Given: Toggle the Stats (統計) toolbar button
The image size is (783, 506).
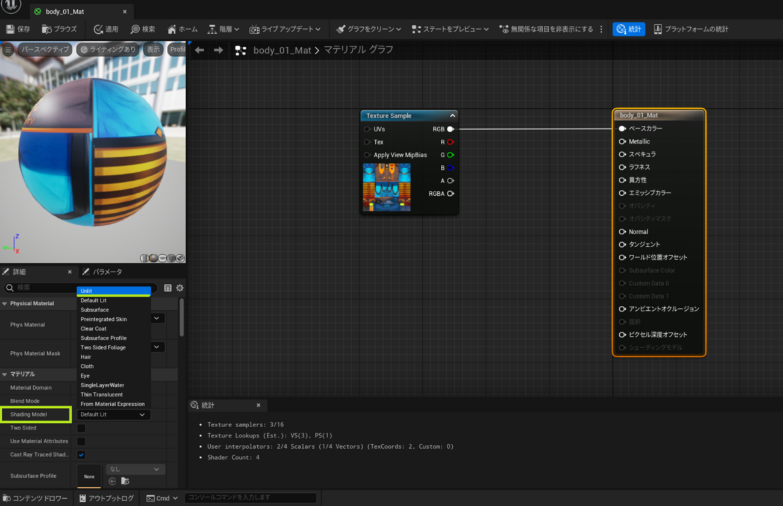Looking at the screenshot, I should coord(628,29).
